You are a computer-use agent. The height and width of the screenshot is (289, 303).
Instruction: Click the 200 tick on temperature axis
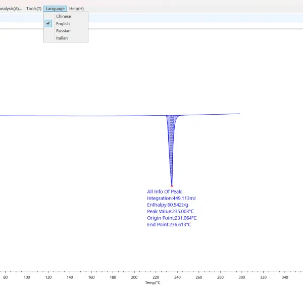coord(134,277)
